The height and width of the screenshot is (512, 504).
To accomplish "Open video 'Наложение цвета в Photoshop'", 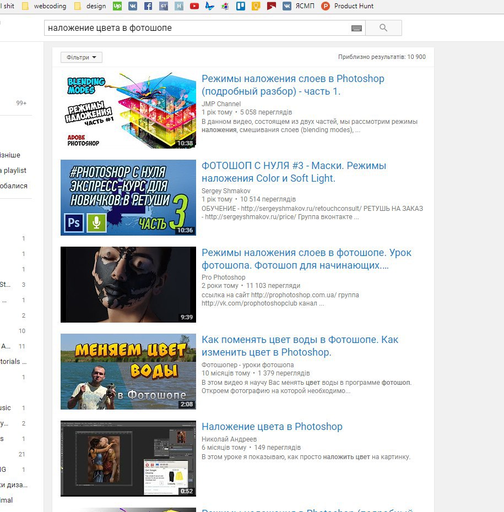I will [272, 427].
